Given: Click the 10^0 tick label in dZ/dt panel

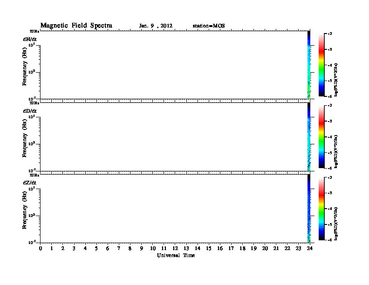Looking at the screenshot, I should coord(32,216).
